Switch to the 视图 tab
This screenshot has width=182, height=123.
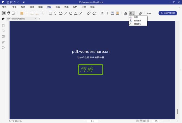(x=23, y=7)
